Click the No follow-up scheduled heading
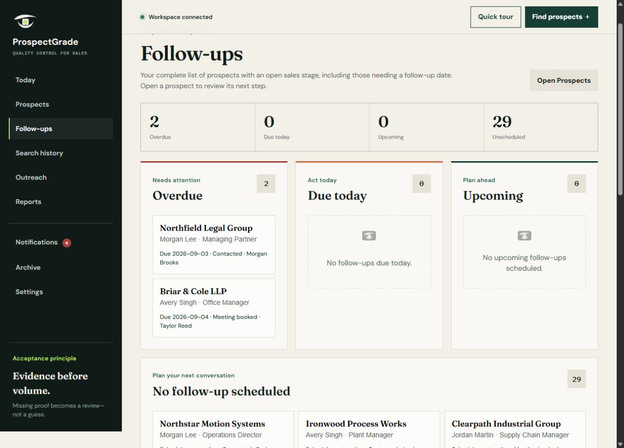Image resolution: width=624 pixels, height=448 pixels. point(221,391)
